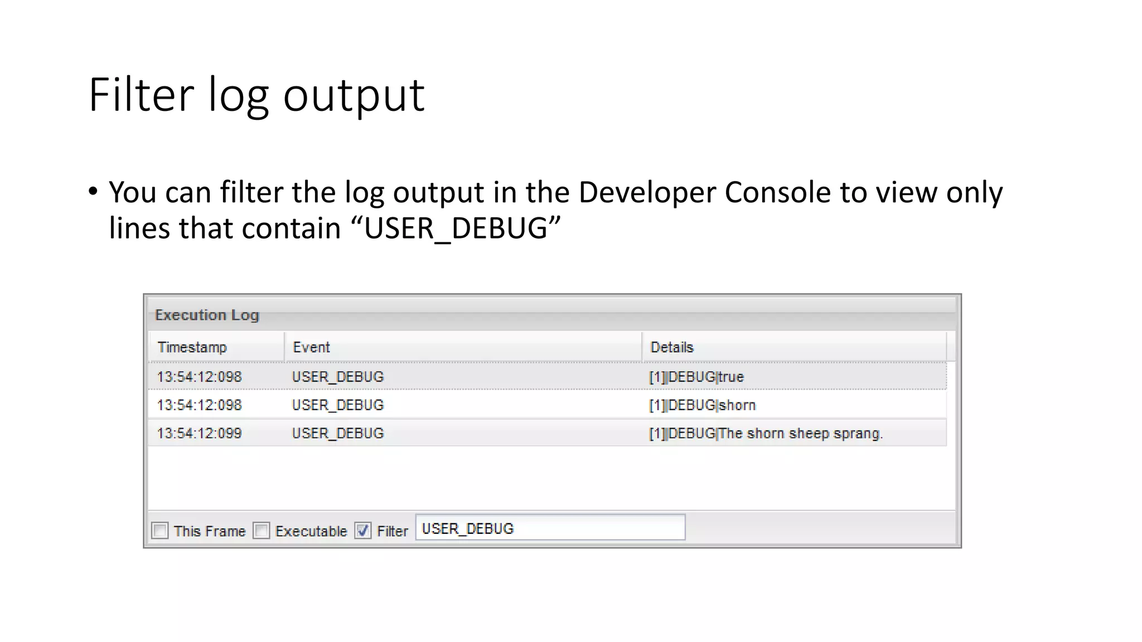This screenshot has width=1142, height=642.
Task: Select the [1]|DEBUG|shorn details cell
Action: [x=703, y=405]
